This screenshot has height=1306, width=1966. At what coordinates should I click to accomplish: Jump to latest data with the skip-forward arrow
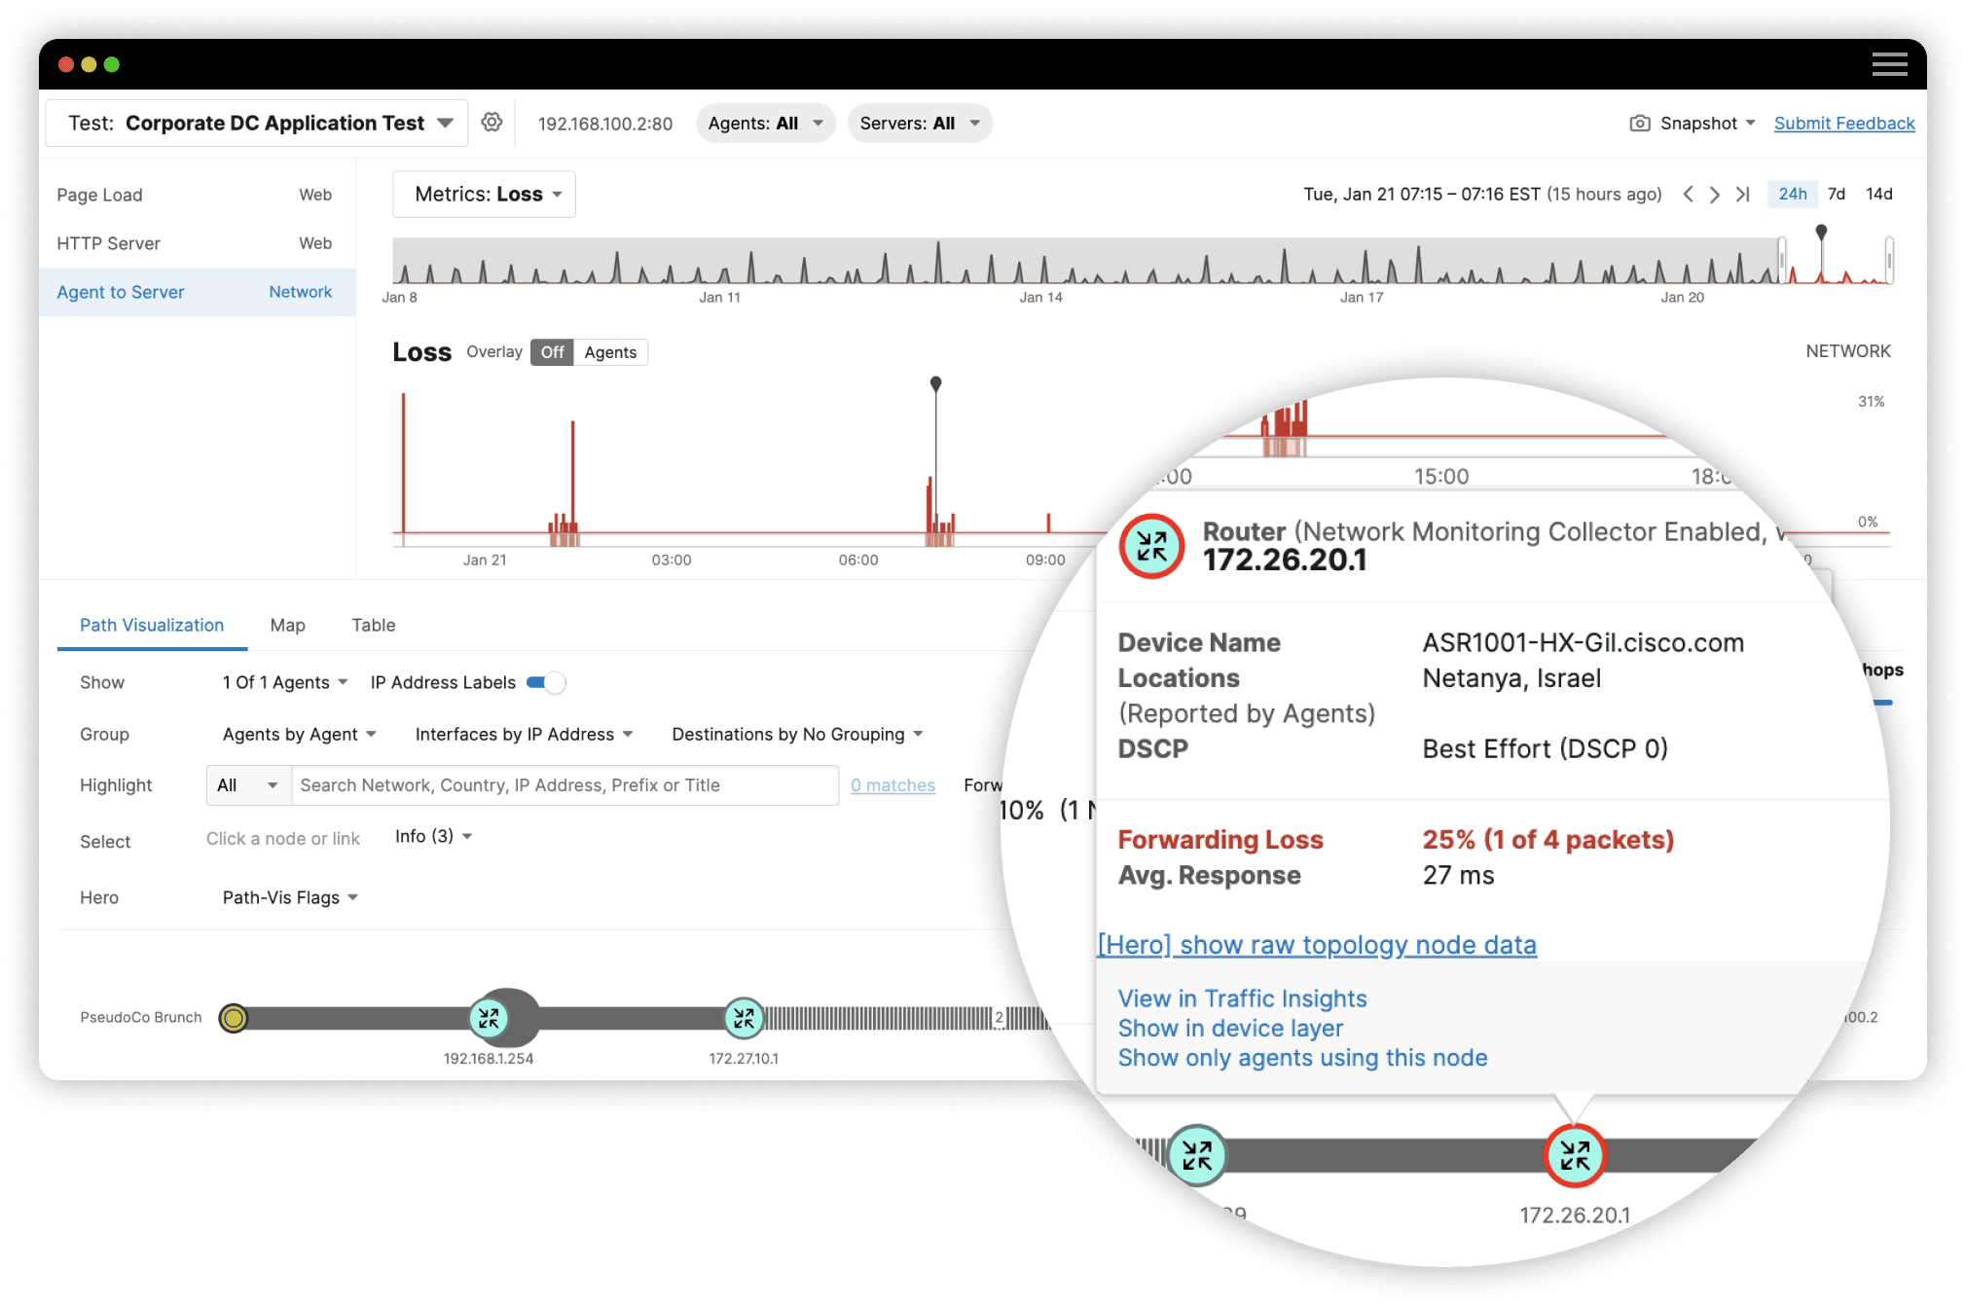coord(1742,194)
